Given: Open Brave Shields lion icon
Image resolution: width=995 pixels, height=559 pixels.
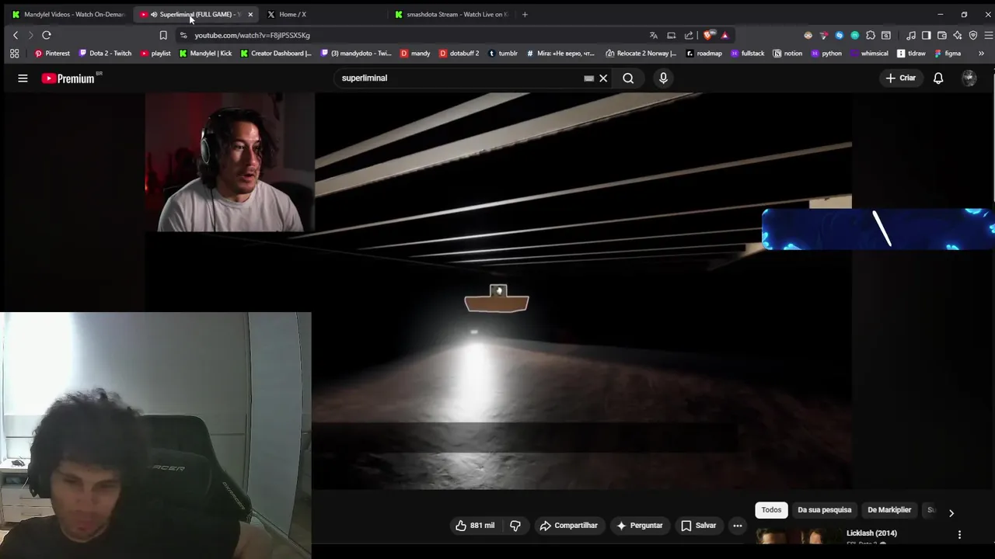Looking at the screenshot, I should click(x=708, y=35).
